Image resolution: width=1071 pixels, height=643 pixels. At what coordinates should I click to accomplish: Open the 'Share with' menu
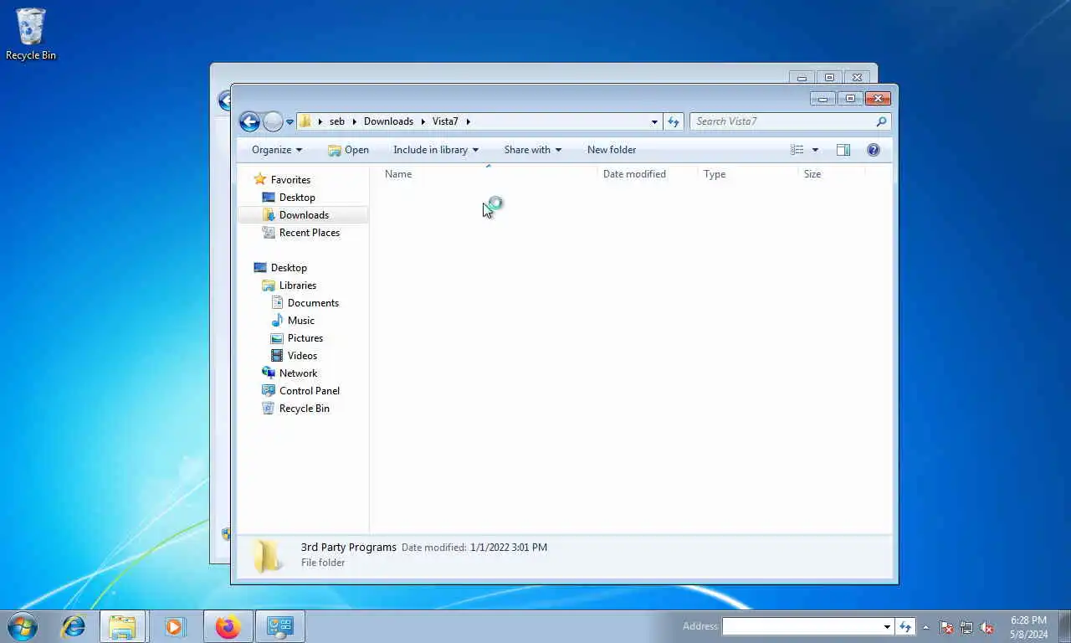[x=533, y=150]
